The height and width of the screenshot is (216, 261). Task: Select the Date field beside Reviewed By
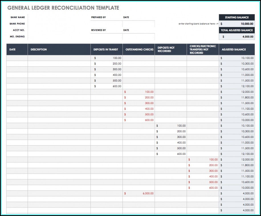click(x=139, y=36)
